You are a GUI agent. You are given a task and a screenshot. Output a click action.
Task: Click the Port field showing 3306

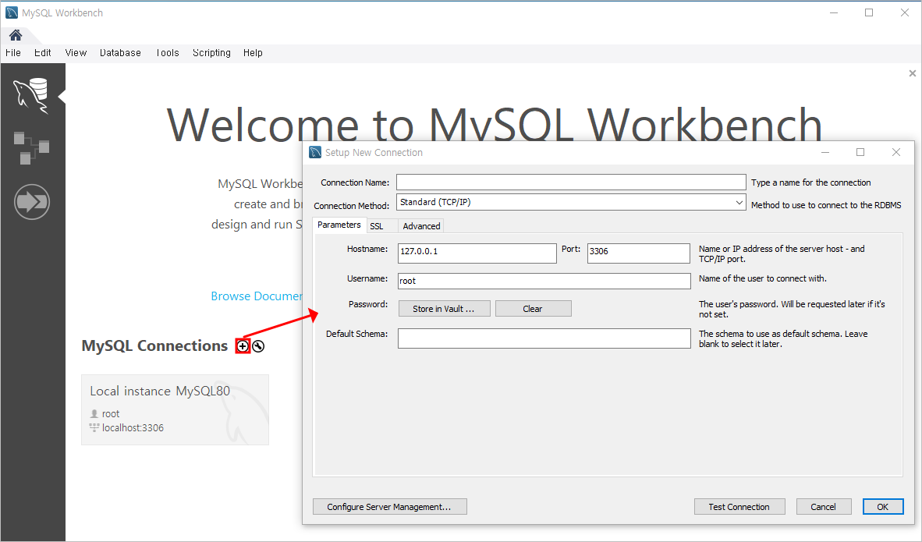[639, 253]
